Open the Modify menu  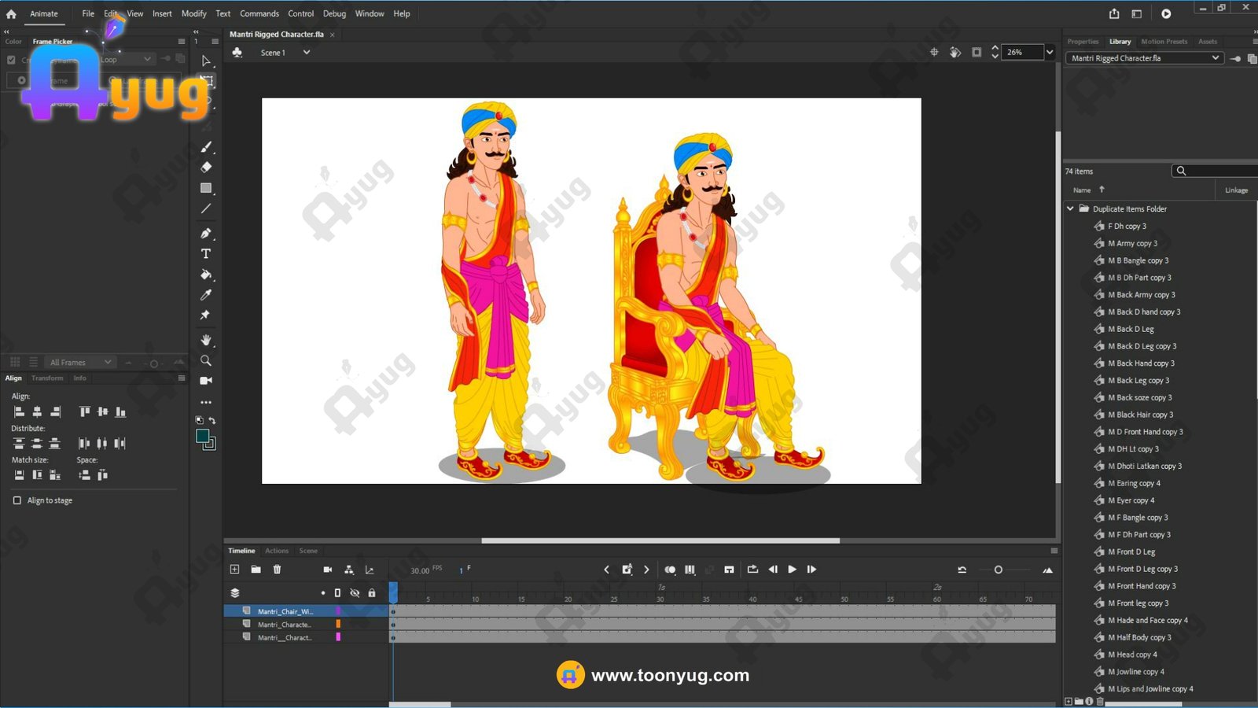pyautogui.click(x=193, y=13)
